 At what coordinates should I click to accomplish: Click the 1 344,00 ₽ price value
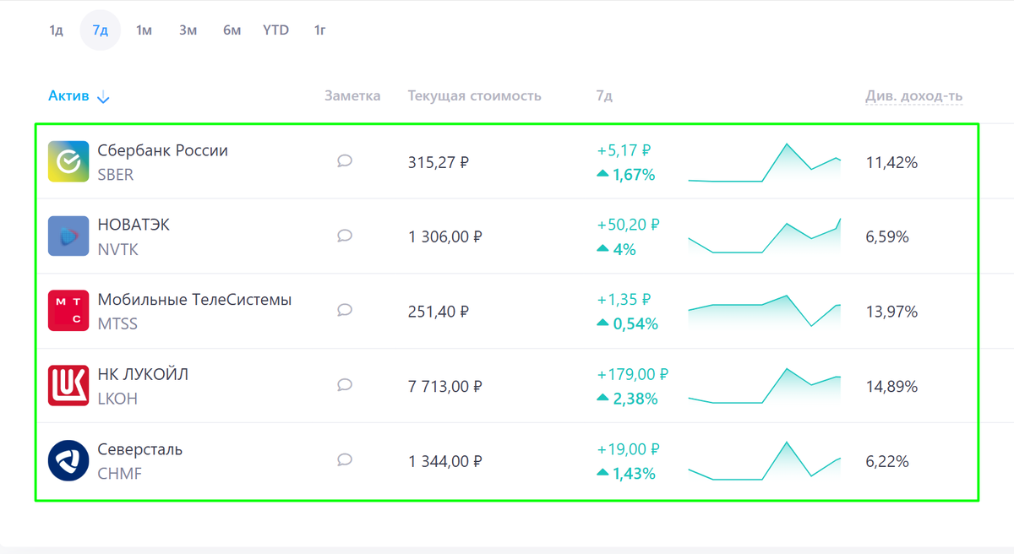coord(445,461)
